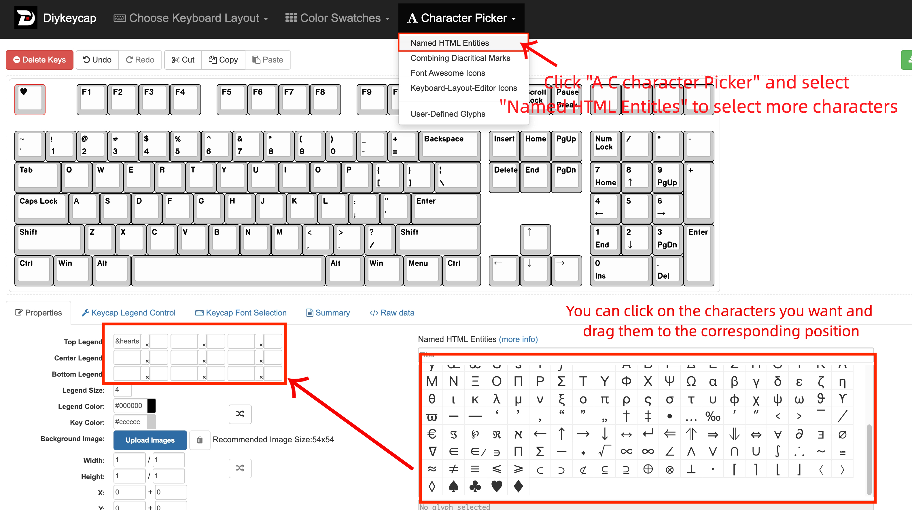Pick the infinity symbol glyph
Image resolution: width=912 pixels, height=510 pixels.
(x=648, y=452)
